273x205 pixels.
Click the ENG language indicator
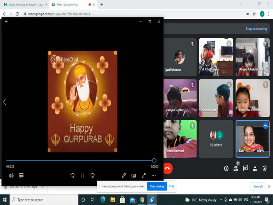246,200
